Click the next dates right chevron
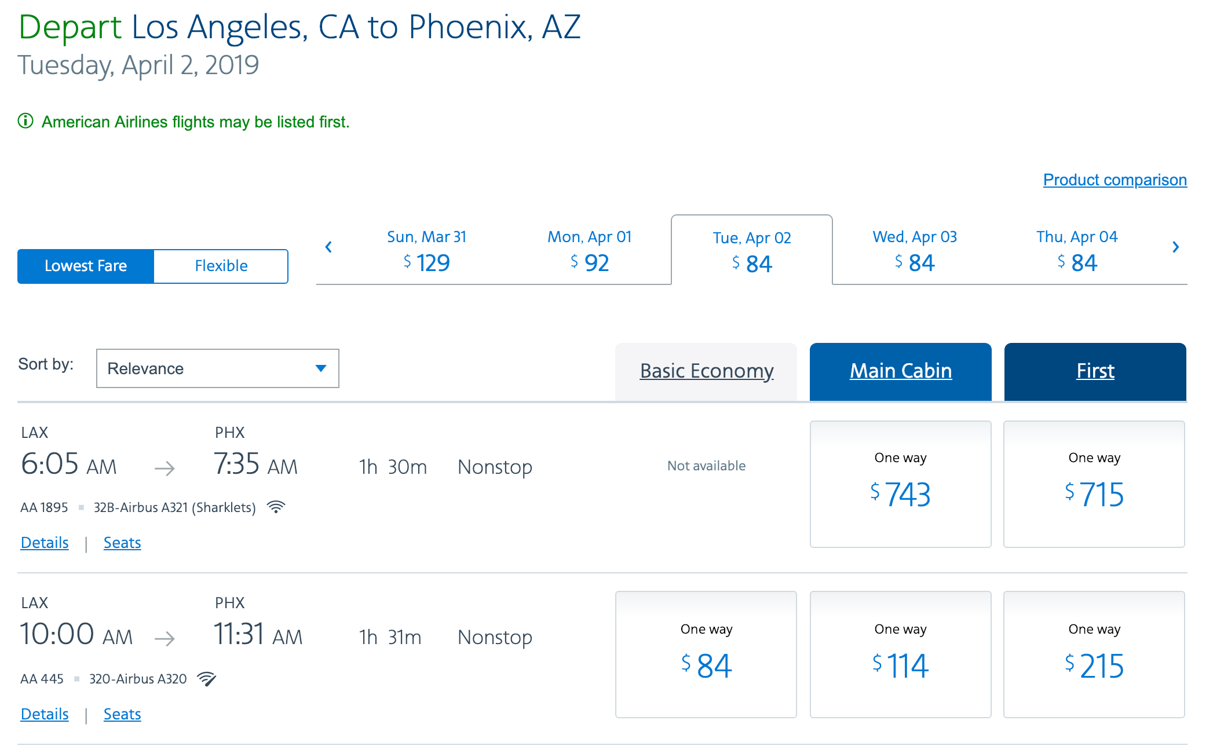 click(1175, 247)
